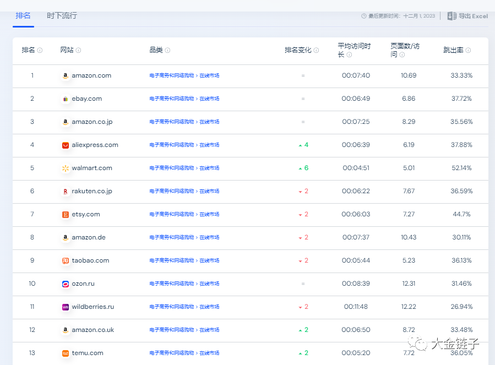Viewport: 495px width, 365px height.
Task: Select the 8.29 pages per visit value
Action: 409,122
